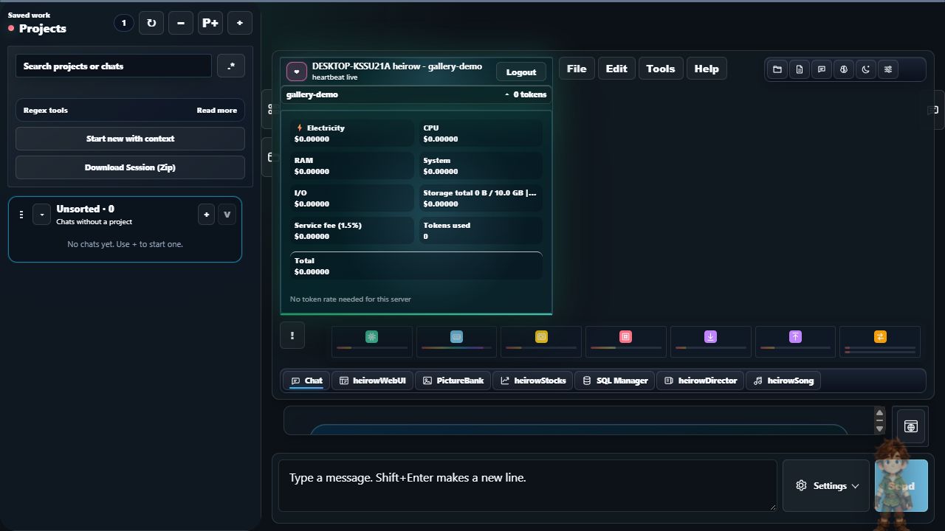
Task: Click the blue keyboard meter icon
Action: (x=456, y=336)
